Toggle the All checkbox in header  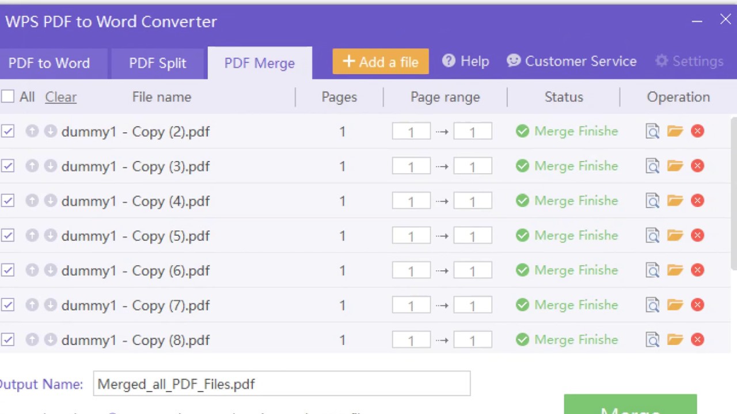pos(7,97)
